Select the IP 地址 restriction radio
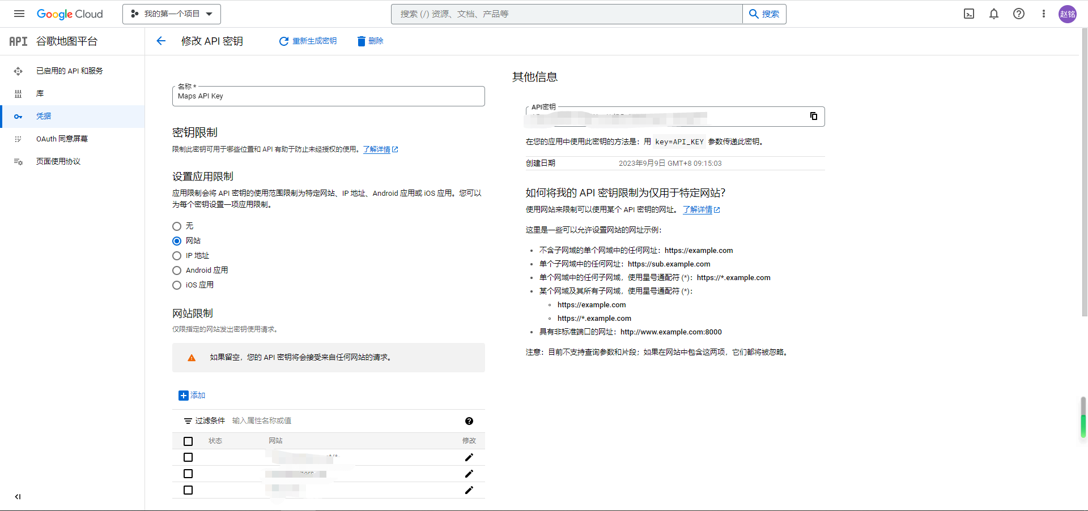The width and height of the screenshot is (1088, 511). (x=177, y=255)
